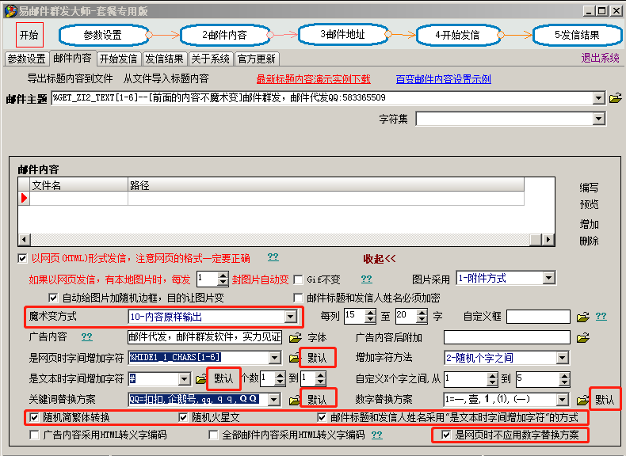
Task: Enable 邮件标题和发信人姓名必须加密 checkbox
Action: tap(298, 298)
